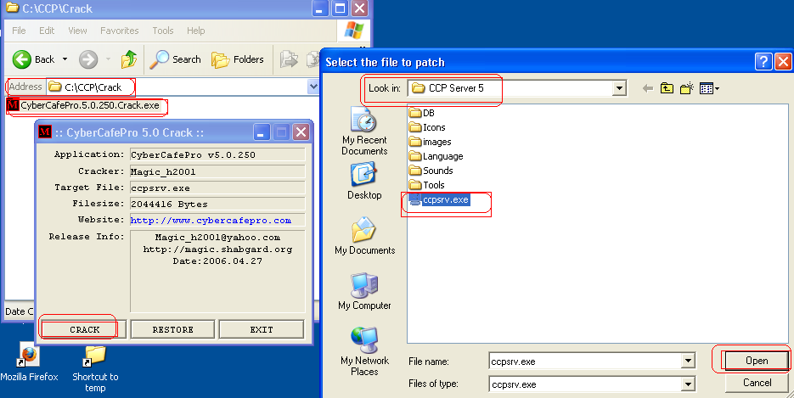Go up one folder in Explorer toolbar
This screenshot has width=794, height=398.
[x=129, y=59]
